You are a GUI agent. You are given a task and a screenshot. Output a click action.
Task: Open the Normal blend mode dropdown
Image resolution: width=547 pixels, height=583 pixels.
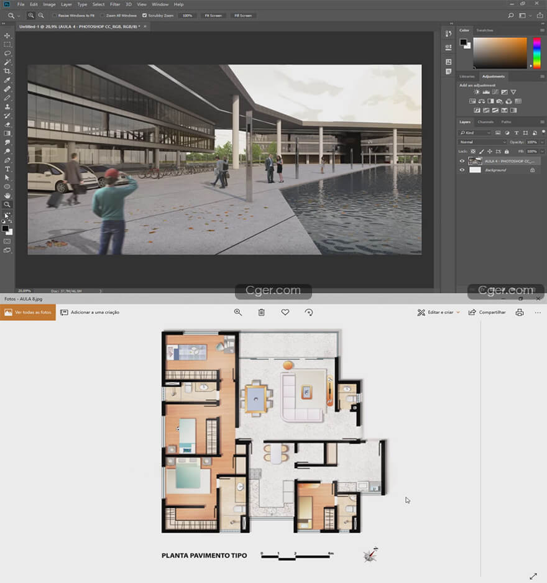tap(482, 142)
